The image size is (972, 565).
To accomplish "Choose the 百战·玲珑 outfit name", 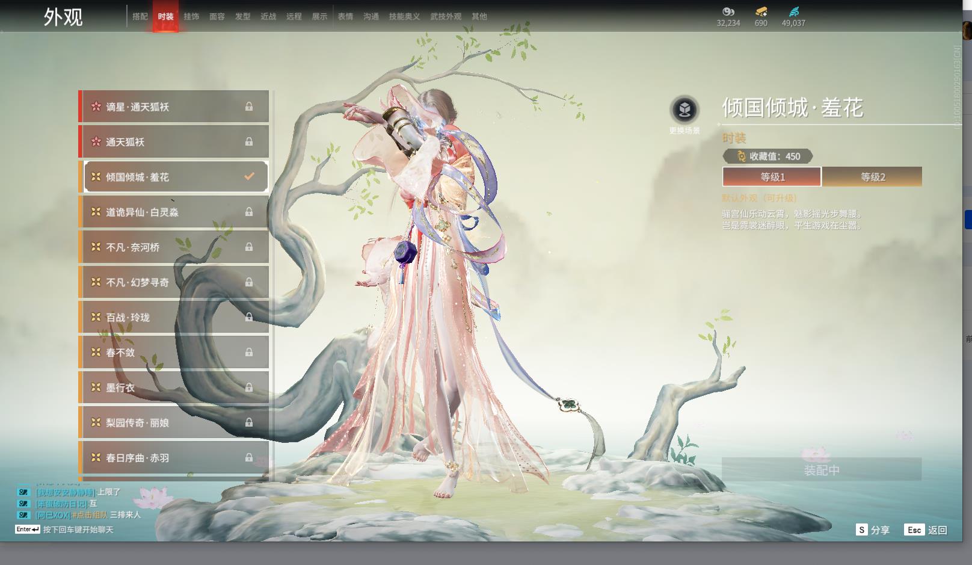I will (x=128, y=317).
